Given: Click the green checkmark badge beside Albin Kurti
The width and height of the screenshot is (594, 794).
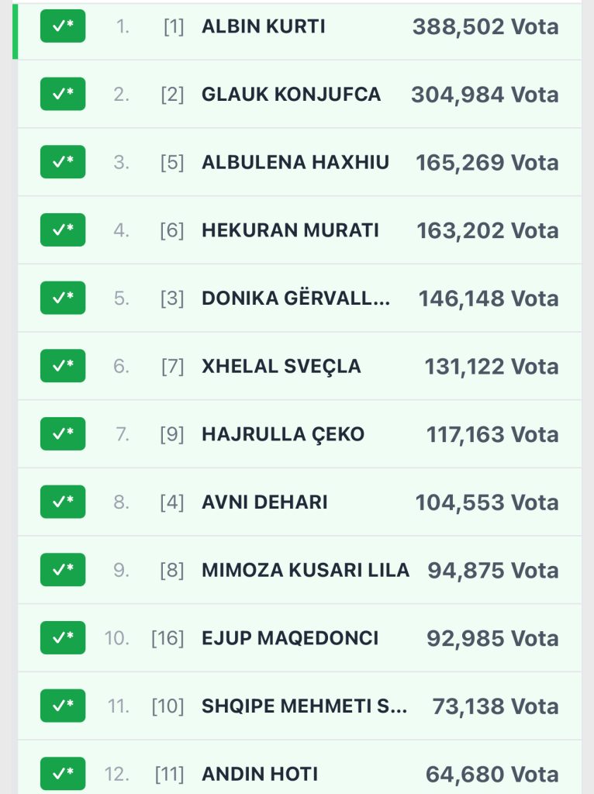Looking at the screenshot, I should pyautogui.click(x=63, y=26).
